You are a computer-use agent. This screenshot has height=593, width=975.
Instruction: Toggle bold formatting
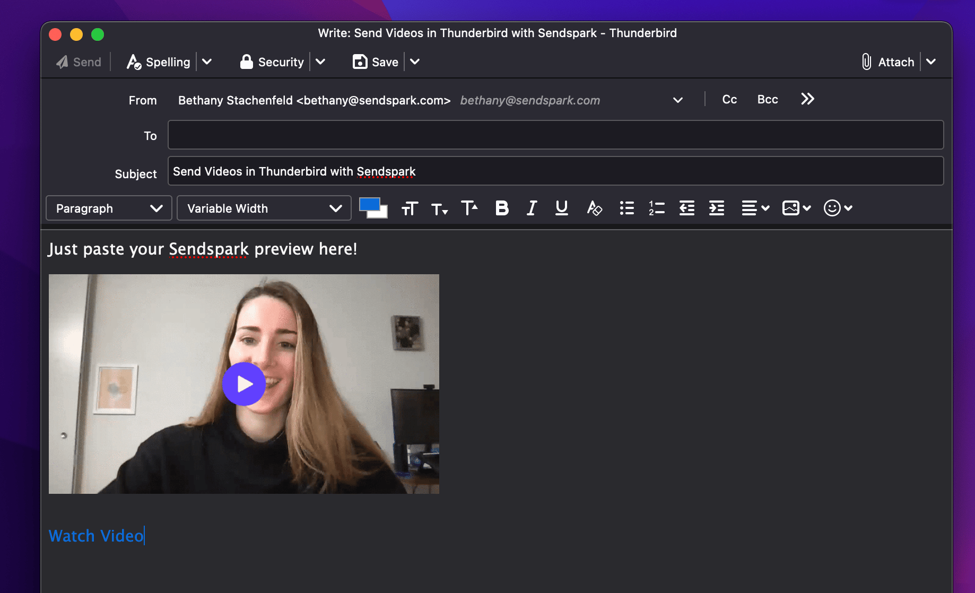click(502, 208)
